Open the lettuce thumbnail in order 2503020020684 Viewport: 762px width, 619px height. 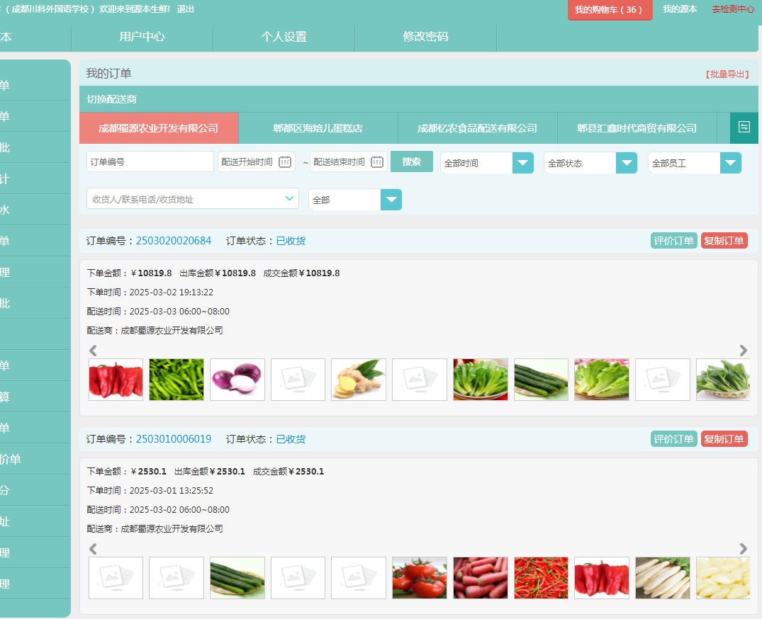point(602,380)
